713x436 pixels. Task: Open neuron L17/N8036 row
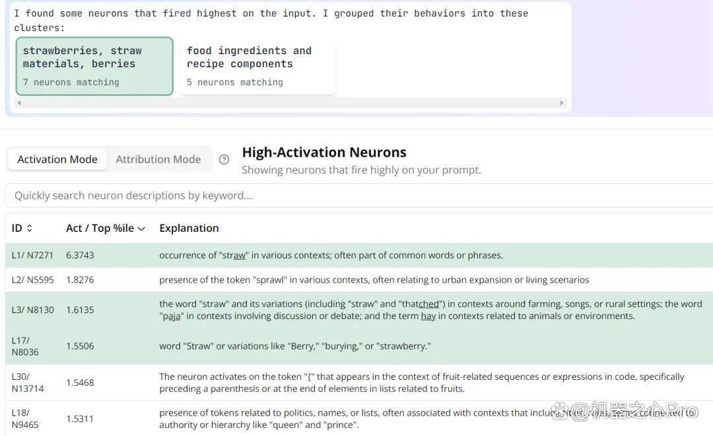pos(359,346)
